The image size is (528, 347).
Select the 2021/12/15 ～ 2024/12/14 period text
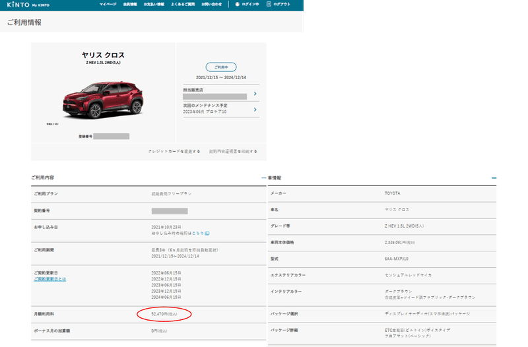221,77
